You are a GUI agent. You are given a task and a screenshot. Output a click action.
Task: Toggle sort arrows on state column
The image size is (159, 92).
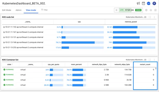12,64
